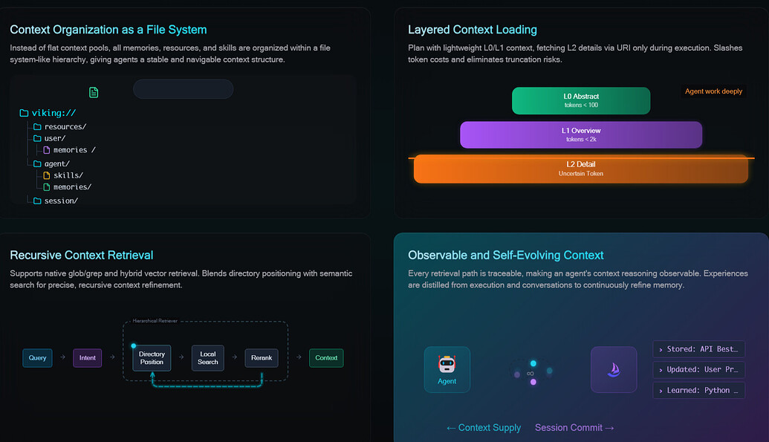Click the L2 Detail orange layer bar

(581, 169)
